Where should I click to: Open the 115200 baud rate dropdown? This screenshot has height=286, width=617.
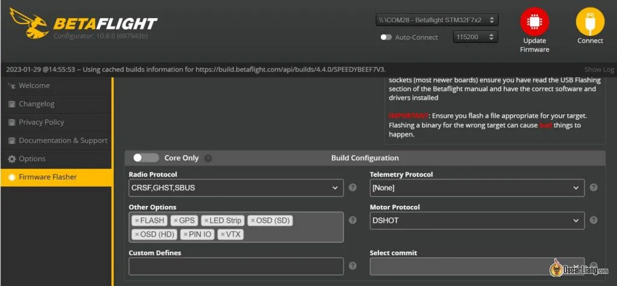[x=475, y=37]
